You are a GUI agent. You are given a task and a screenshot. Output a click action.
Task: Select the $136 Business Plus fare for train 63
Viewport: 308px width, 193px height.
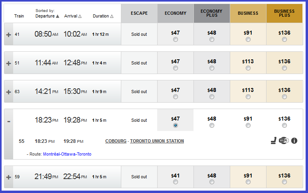tap(284, 97)
